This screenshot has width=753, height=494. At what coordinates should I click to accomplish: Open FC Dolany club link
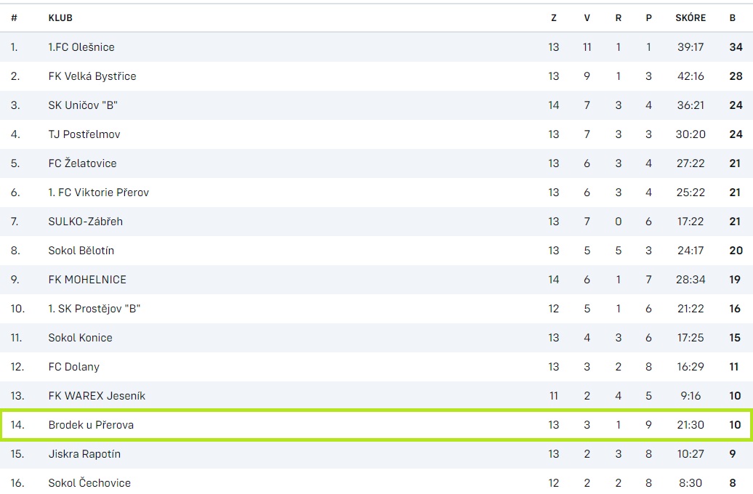pos(73,367)
